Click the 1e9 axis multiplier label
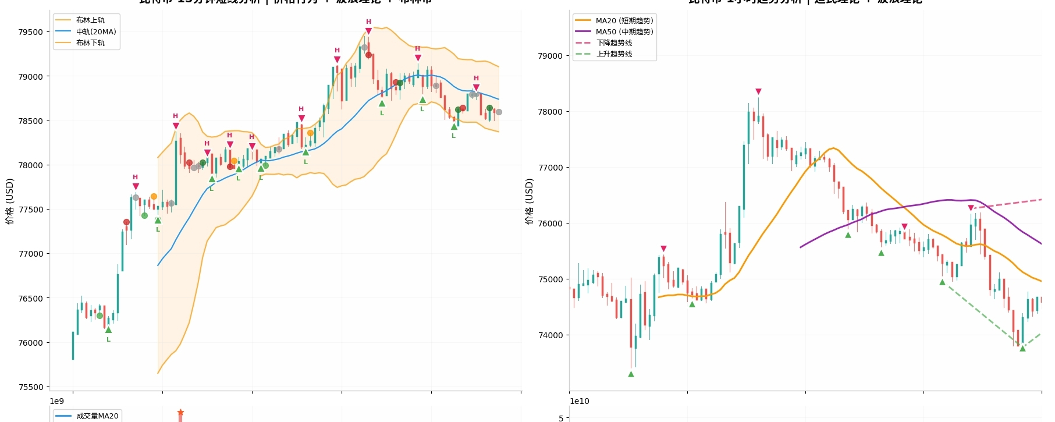This screenshot has width=1055, height=422. (x=56, y=401)
